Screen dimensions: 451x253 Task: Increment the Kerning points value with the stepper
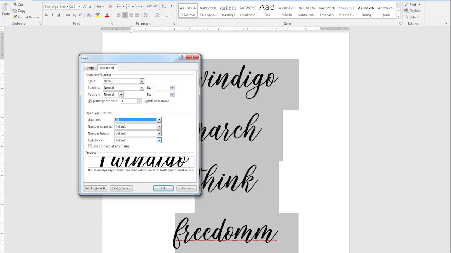(139, 100)
